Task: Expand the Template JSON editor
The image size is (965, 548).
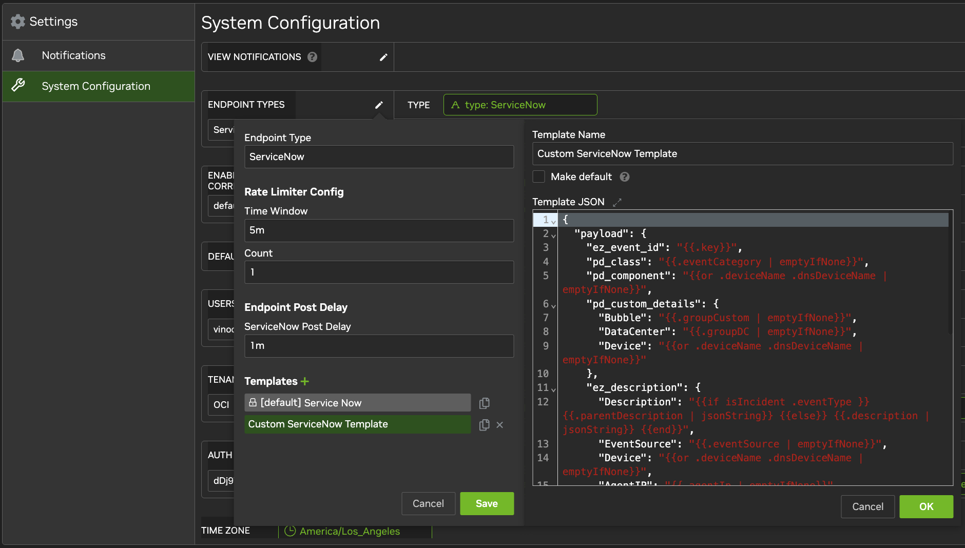Action: coord(617,202)
